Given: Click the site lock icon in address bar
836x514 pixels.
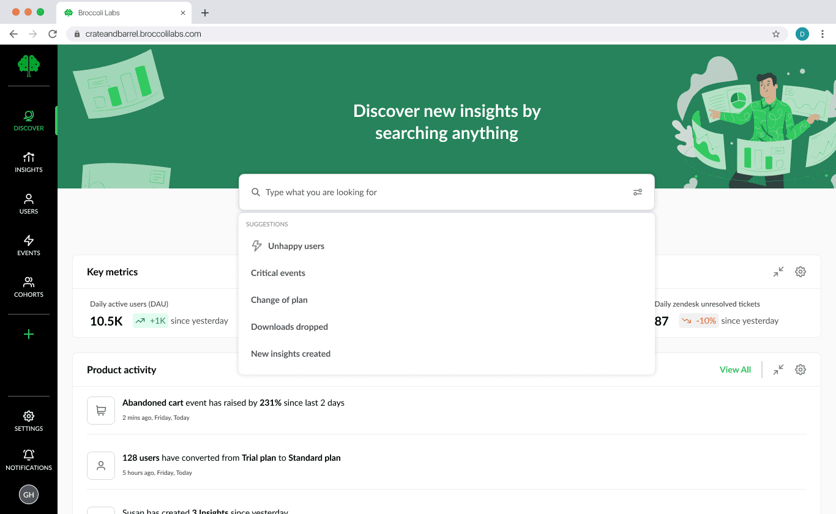Looking at the screenshot, I should (x=77, y=34).
